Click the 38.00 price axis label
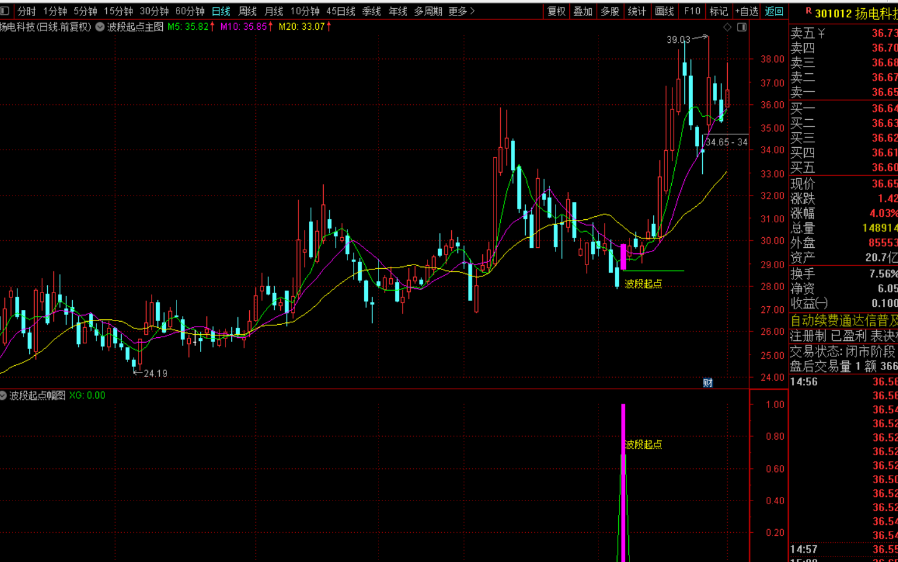 pyautogui.click(x=772, y=60)
